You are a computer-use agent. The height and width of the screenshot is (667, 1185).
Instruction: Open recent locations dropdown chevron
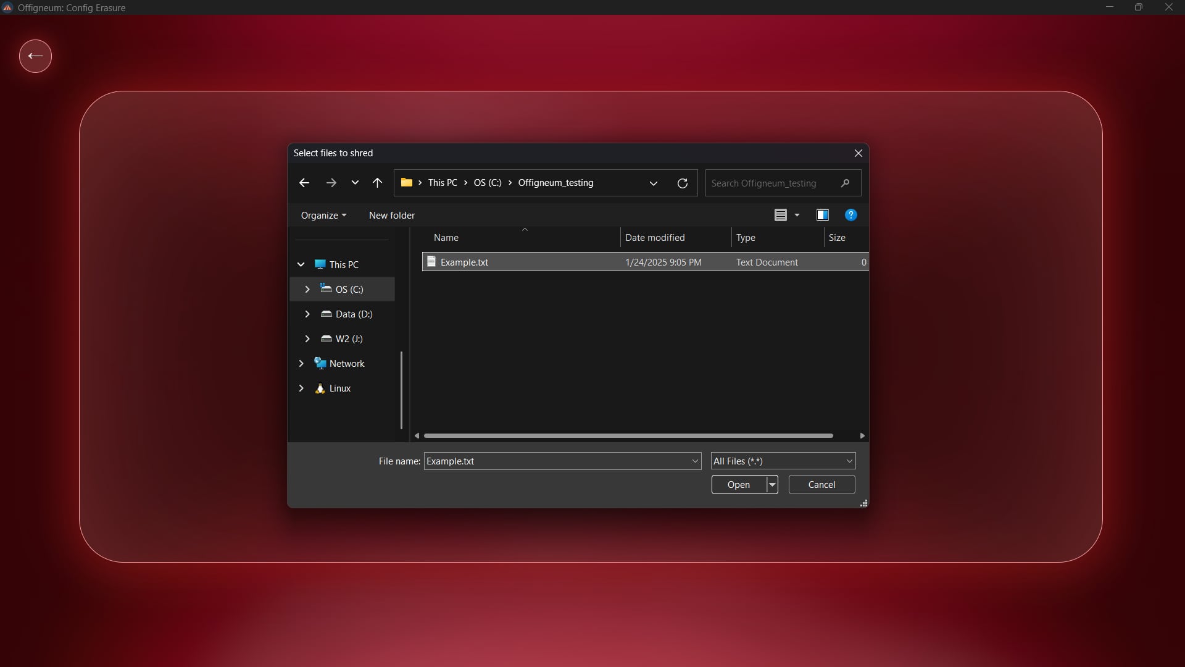(x=355, y=183)
